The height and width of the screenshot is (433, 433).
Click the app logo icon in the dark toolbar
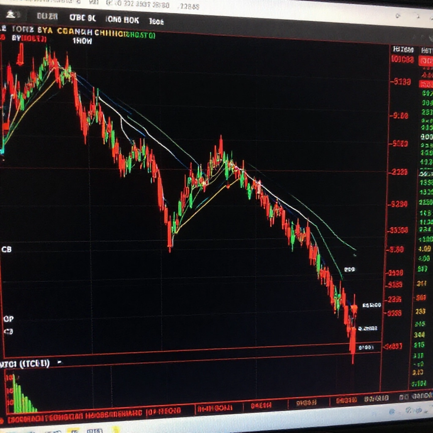[11, 14]
